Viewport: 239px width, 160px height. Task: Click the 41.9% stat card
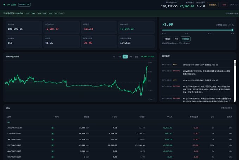(62, 41)
